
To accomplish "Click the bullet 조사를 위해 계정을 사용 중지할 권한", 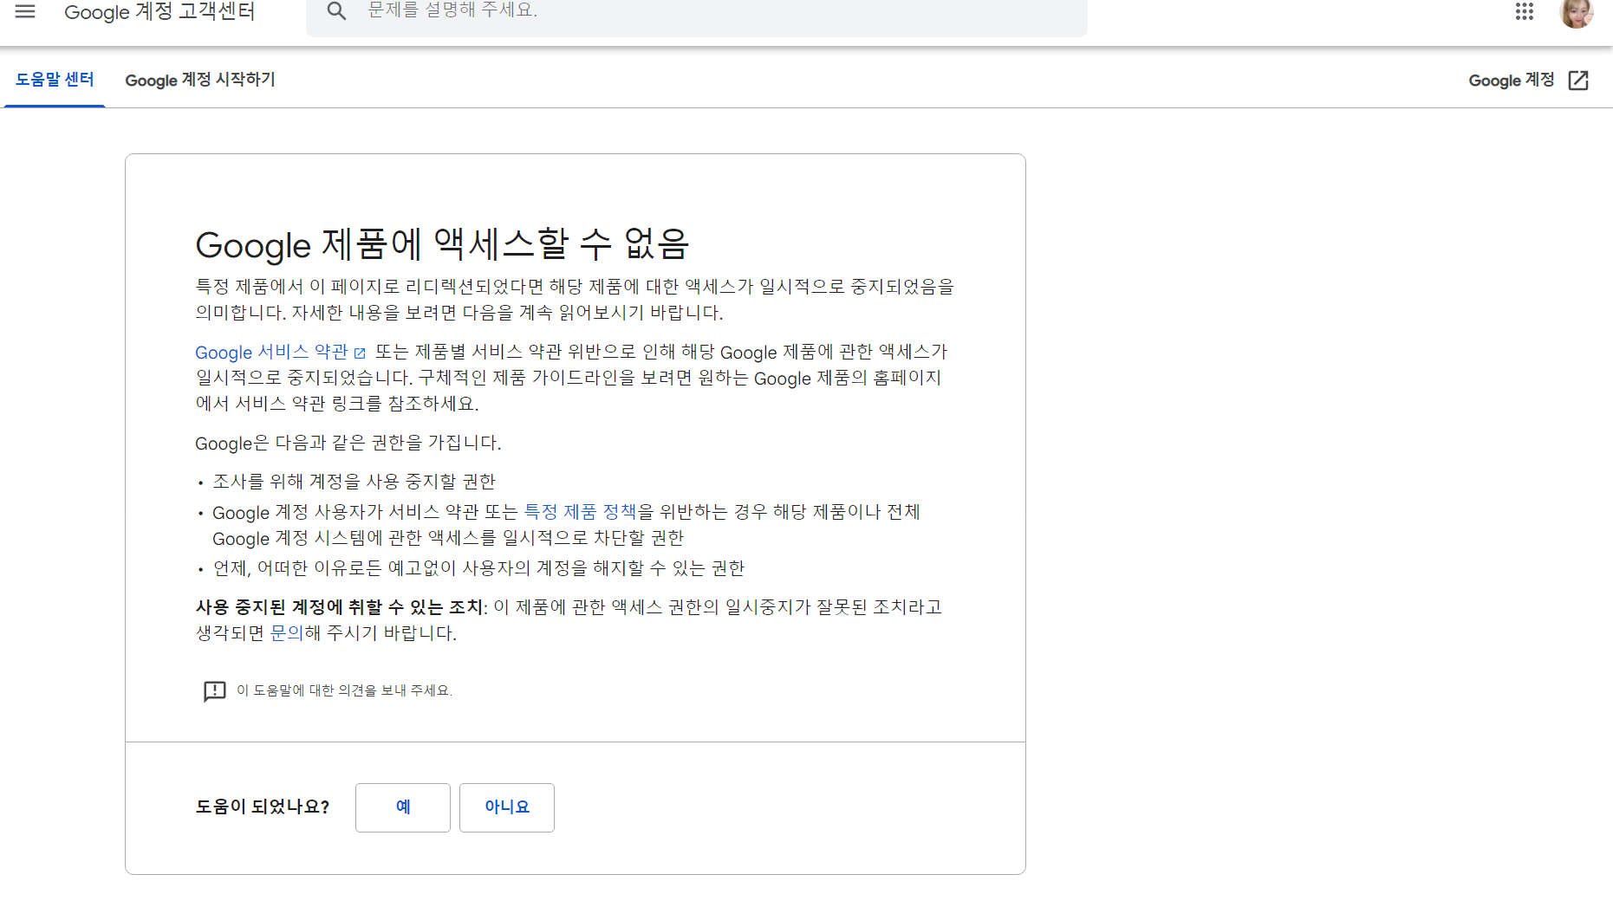I will point(354,482).
